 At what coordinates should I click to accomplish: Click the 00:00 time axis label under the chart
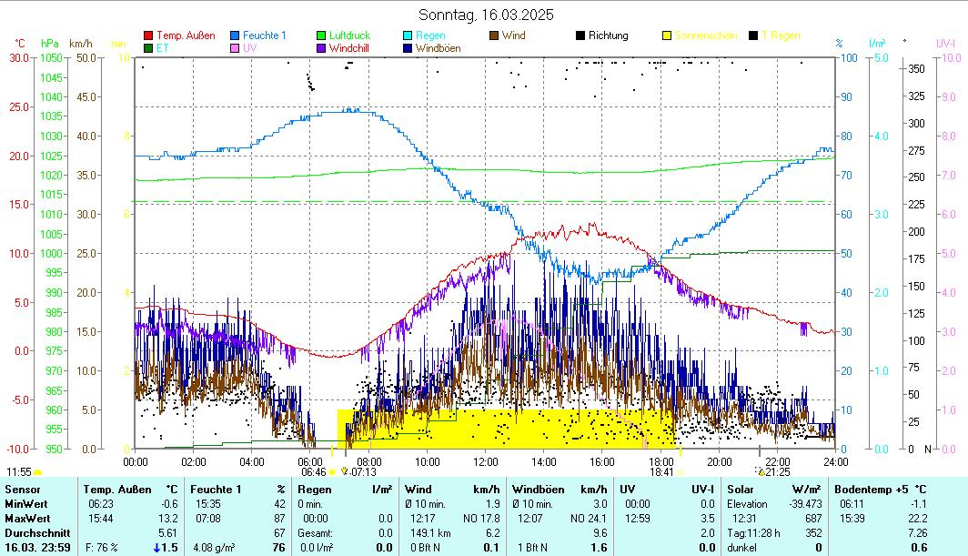point(136,462)
